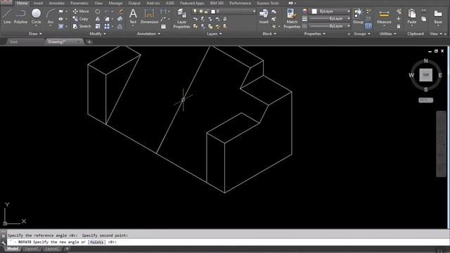Click the Group tool icon
Image resolution: width=450 pixels, height=253 pixels.
coord(358,16)
